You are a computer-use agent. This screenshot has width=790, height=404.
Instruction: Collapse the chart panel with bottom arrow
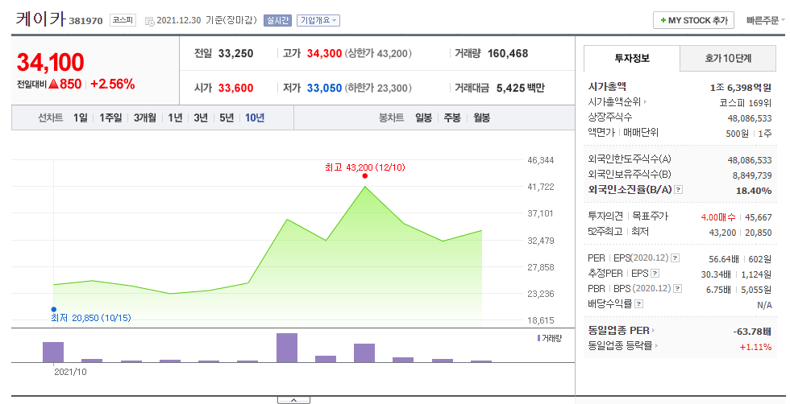click(293, 400)
